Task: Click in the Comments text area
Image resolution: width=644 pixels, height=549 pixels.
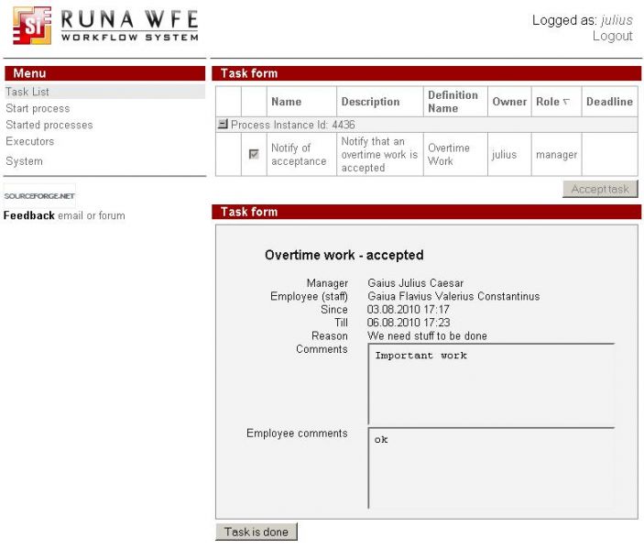Action: (491, 384)
